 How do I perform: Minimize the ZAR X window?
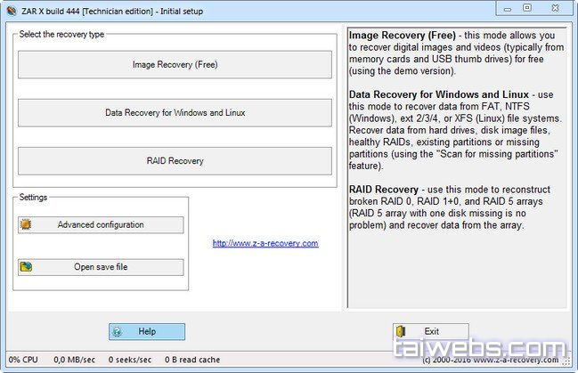click(x=503, y=7)
